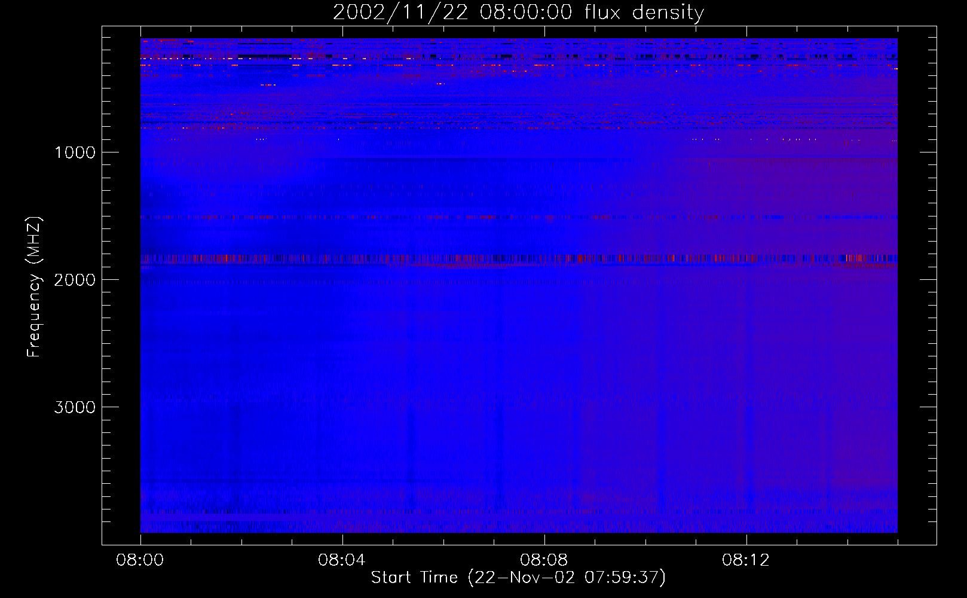Click the 08:04 time tick label
This screenshot has width=967, height=598.
(x=342, y=560)
